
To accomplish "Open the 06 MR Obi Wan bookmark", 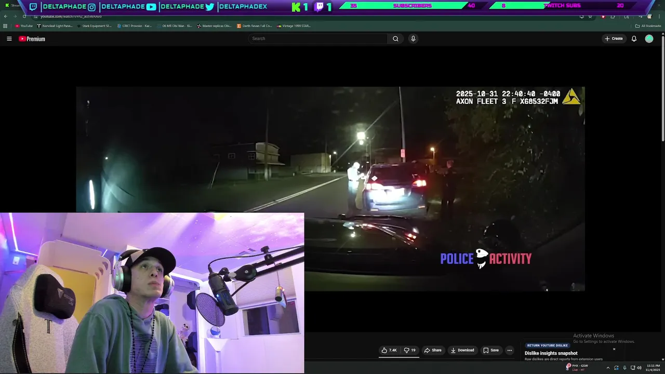I will click(174, 26).
